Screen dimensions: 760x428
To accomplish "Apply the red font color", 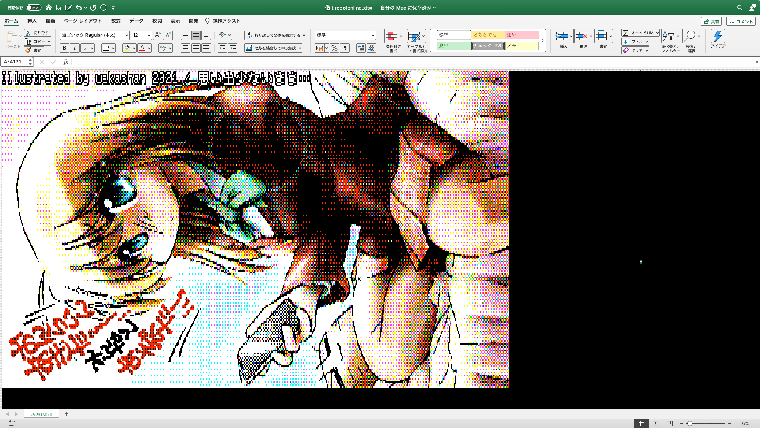I will tap(142, 48).
